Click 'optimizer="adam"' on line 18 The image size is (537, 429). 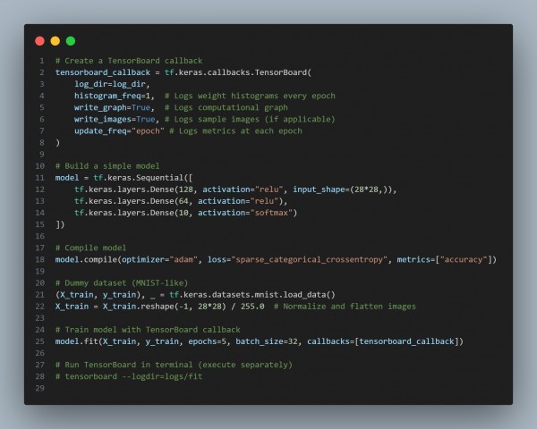(159, 260)
